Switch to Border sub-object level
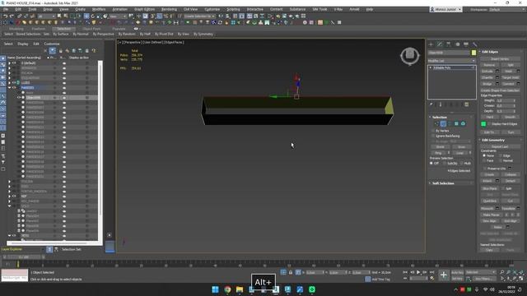Screen dimensions: 527x296 [450, 124]
